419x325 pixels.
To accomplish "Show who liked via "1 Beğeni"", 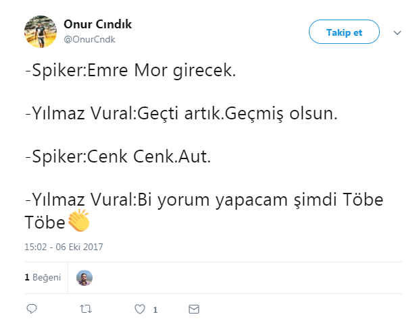I will coord(43,277).
